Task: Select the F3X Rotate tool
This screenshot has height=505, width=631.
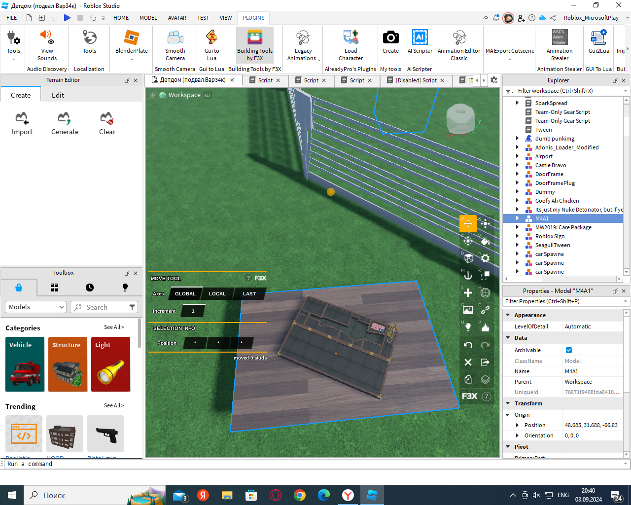Action: pyautogui.click(x=468, y=241)
